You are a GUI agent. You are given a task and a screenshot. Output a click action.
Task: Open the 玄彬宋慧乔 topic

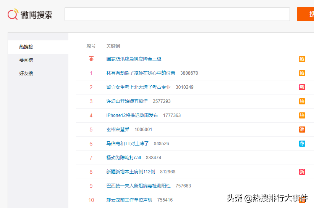tap(118, 130)
